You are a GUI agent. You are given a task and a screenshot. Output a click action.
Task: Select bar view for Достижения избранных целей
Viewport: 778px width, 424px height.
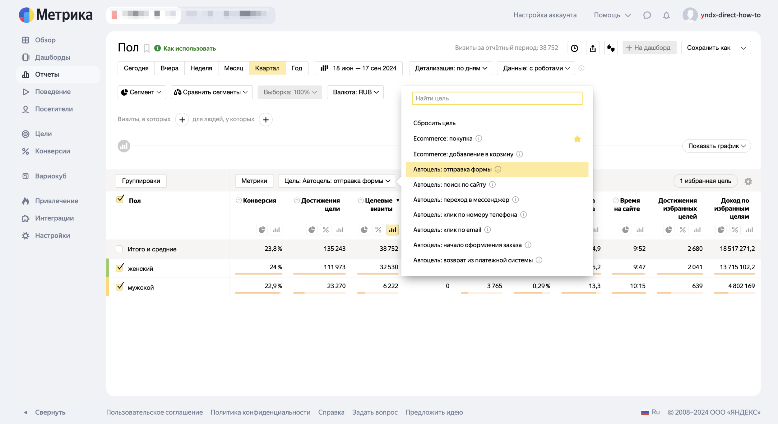tap(697, 230)
